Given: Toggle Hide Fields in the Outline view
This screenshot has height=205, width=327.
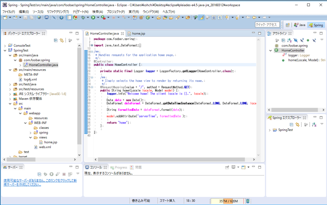Looking at the screenshot, I should pos(295,40).
